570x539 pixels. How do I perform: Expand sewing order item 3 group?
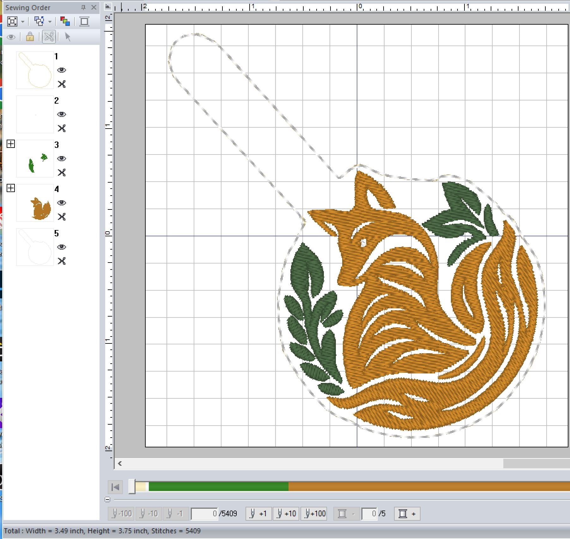[11, 144]
